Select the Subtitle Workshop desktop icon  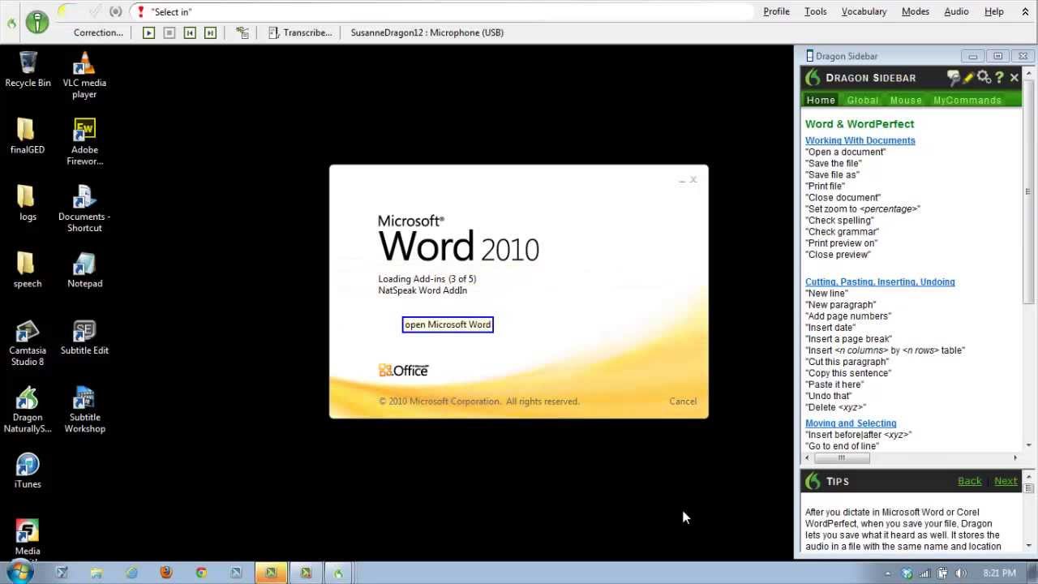(x=84, y=410)
